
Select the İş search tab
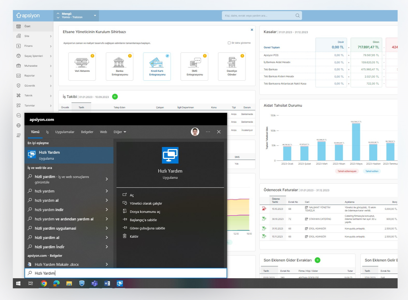coord(47,132)
